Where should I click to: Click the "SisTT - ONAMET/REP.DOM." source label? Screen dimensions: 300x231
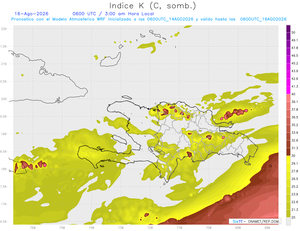point(255,221)
